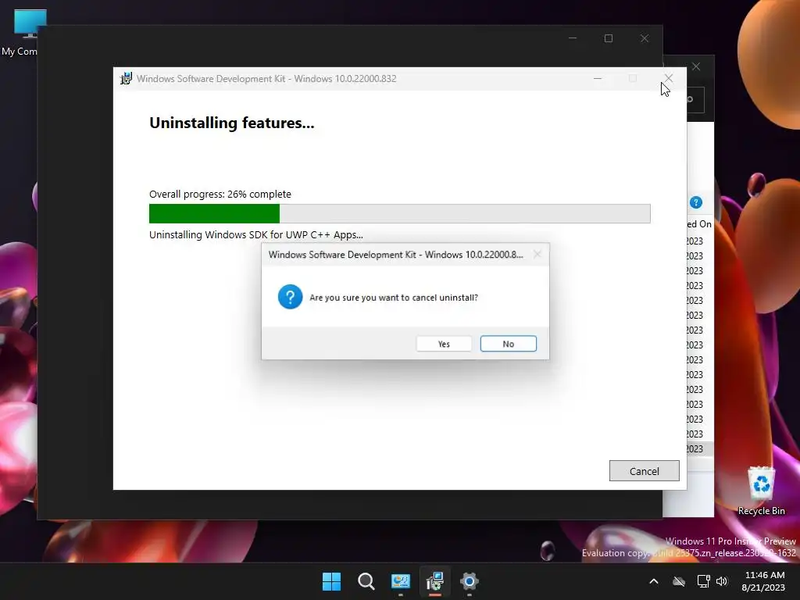Click the 'Overall progress: 26% complete' text
The width and height of the screenshot is (800, 600).
click(220, 194)
